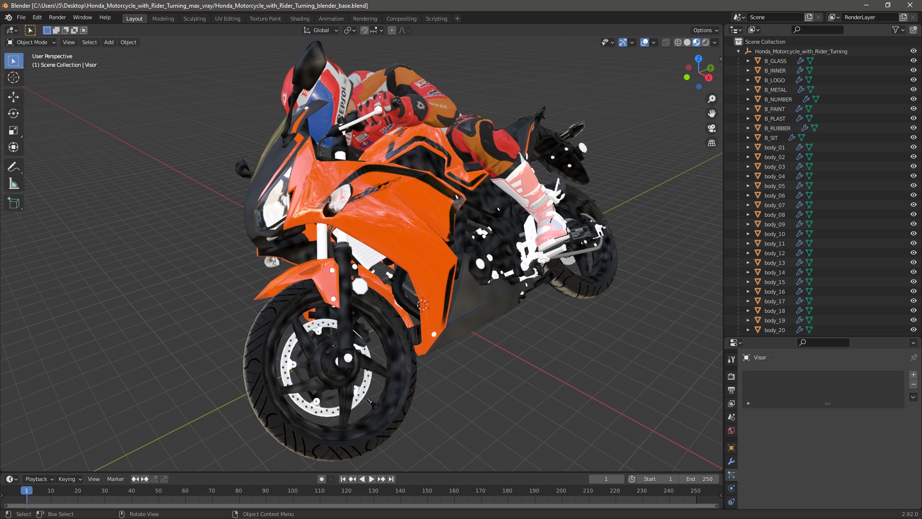Image resolution: width=922 pixels, height=519 pixels.
Task: Open the Keying dropdown in timeline
Action: click(x=70, y=479)
